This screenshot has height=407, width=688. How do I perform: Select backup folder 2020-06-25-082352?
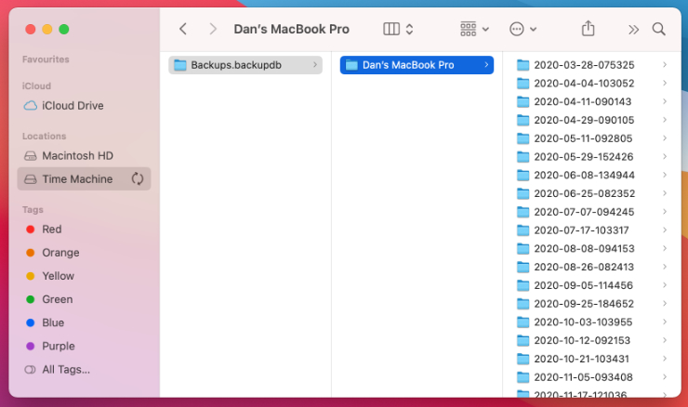coord(592,193)
